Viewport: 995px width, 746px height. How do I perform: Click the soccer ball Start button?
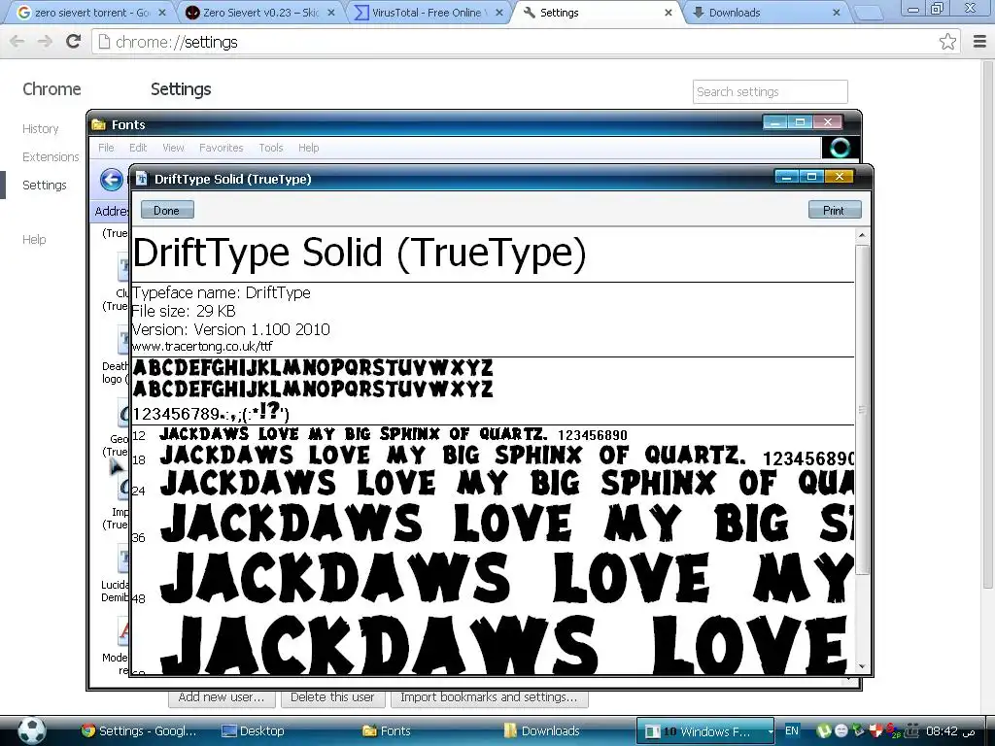(x=32, y=730)
